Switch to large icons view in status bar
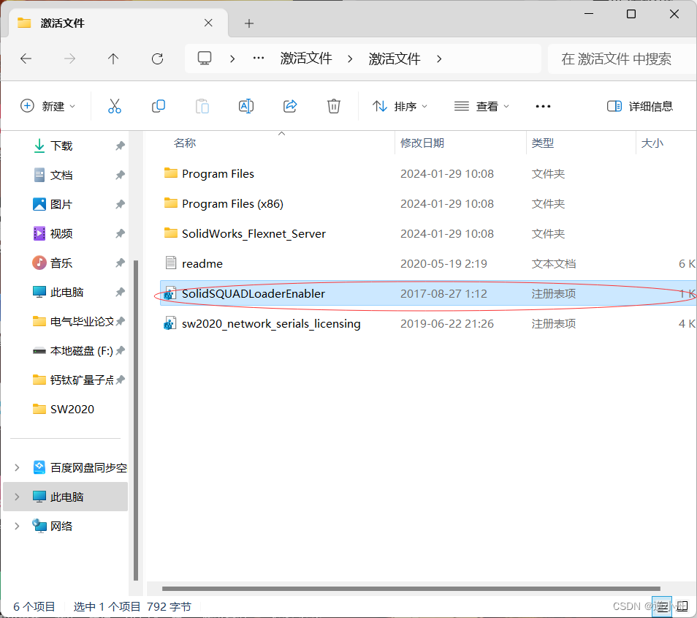 (682, 607)
